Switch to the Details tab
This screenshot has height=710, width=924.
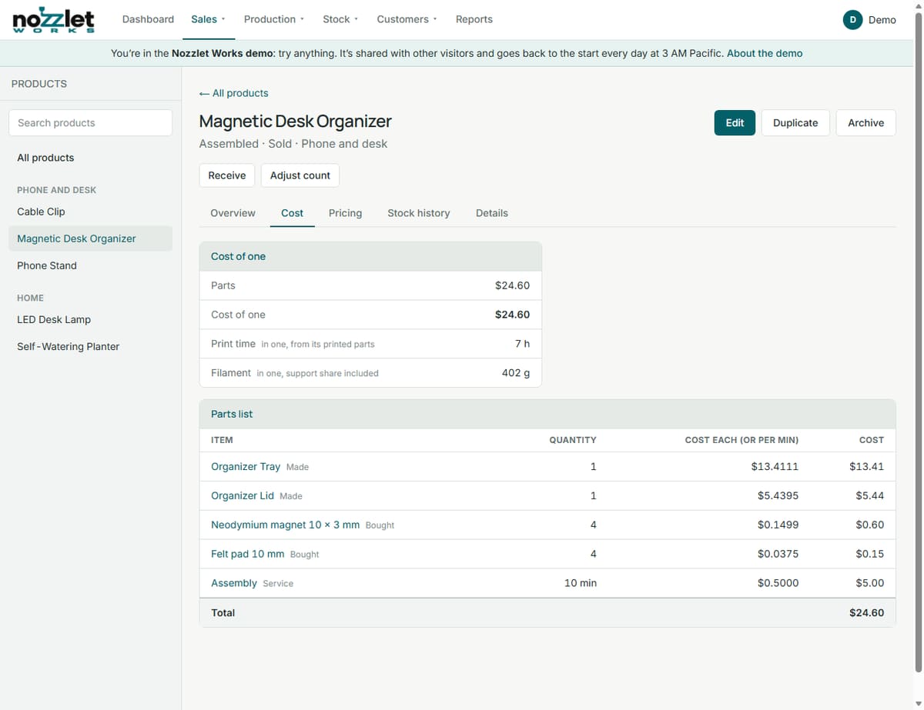pos(492,213)
